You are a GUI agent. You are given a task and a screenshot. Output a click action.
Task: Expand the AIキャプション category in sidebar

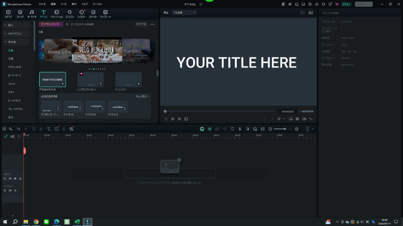pyautogui.click(x=16, y=33)
